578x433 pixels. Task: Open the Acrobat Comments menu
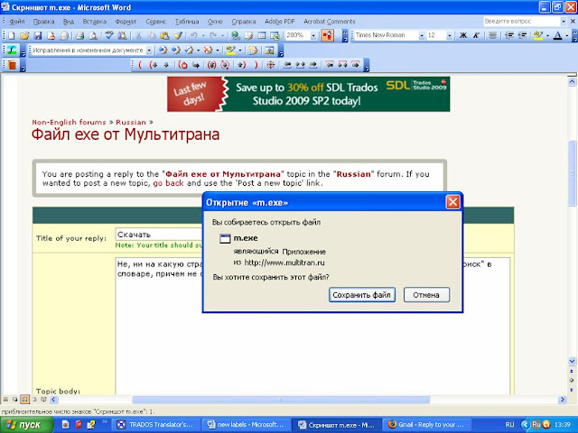coord(329,22)
